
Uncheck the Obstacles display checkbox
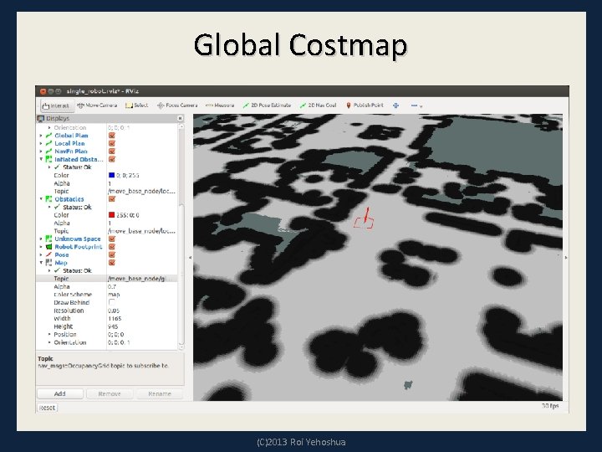click(112, 199)
